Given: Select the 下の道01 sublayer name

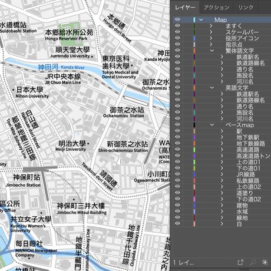Looking at the screenshot, I should (249, 168).
